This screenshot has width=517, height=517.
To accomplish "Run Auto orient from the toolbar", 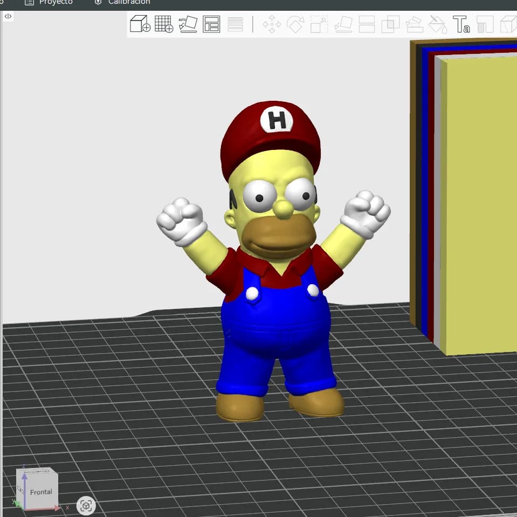I will point(188,24).
